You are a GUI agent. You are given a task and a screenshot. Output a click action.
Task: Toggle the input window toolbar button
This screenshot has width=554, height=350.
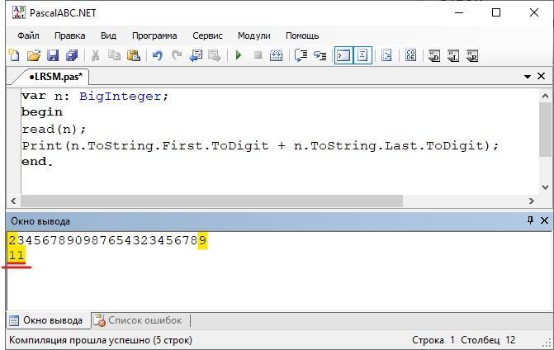(362, 55)
